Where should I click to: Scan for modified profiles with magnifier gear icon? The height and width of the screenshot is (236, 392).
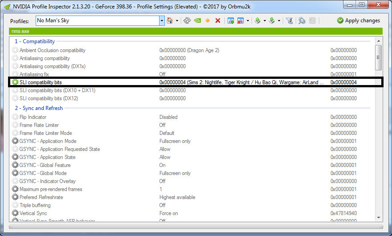click(x=302, y=20)
